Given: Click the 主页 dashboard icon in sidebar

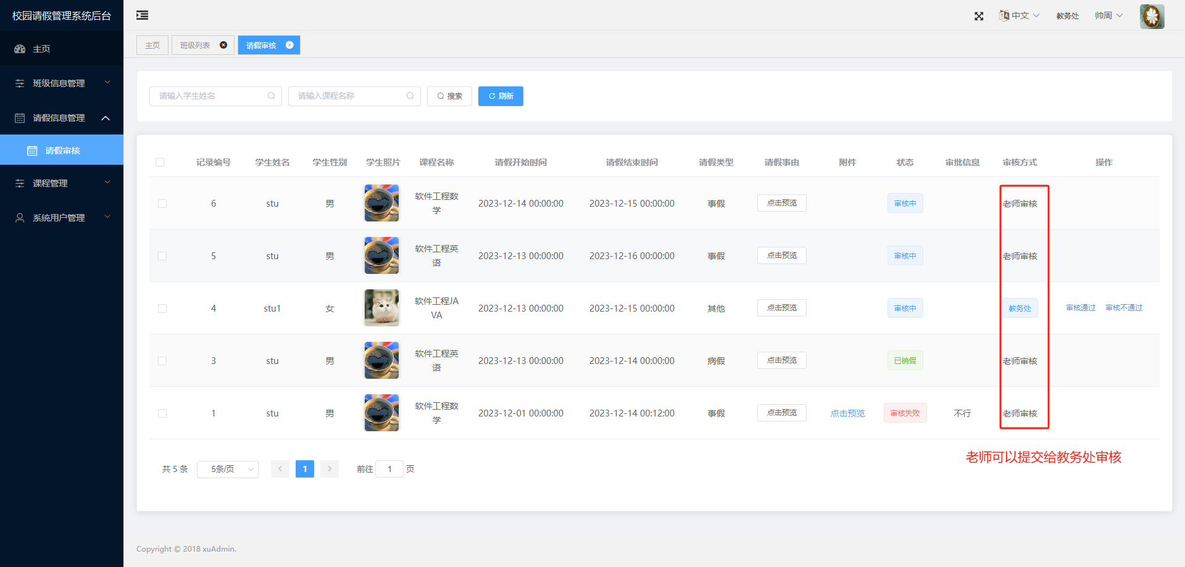Looking at the screenshot, I should point(20,49).
